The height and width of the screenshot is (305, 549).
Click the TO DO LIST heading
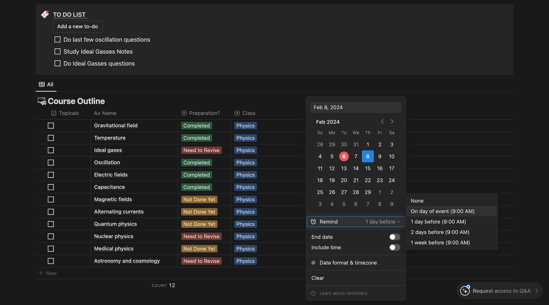pyautogui.click(x=69, y=15)
